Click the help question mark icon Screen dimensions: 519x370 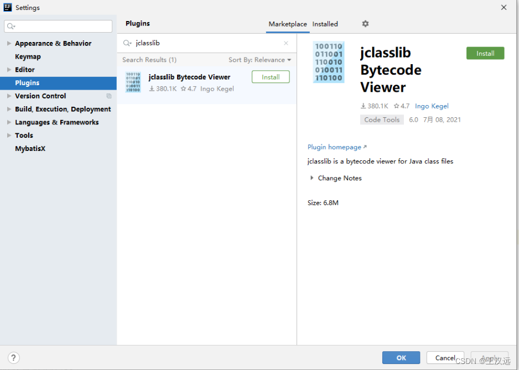[x=13, y=358]
